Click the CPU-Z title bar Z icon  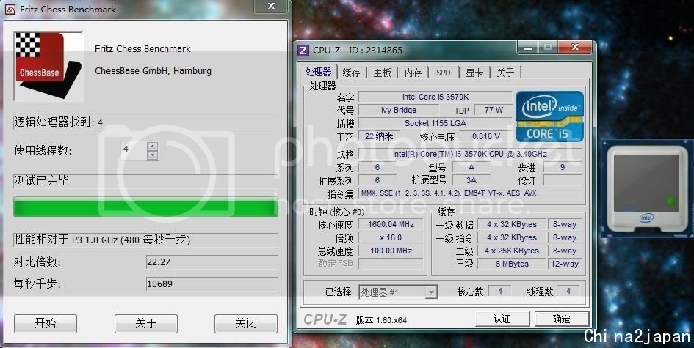coord(303,51)
